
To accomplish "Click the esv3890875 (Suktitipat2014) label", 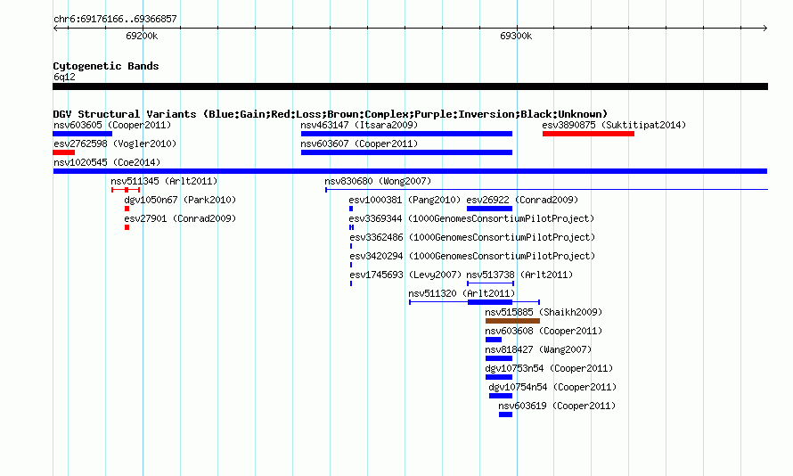I will [614, 125].
